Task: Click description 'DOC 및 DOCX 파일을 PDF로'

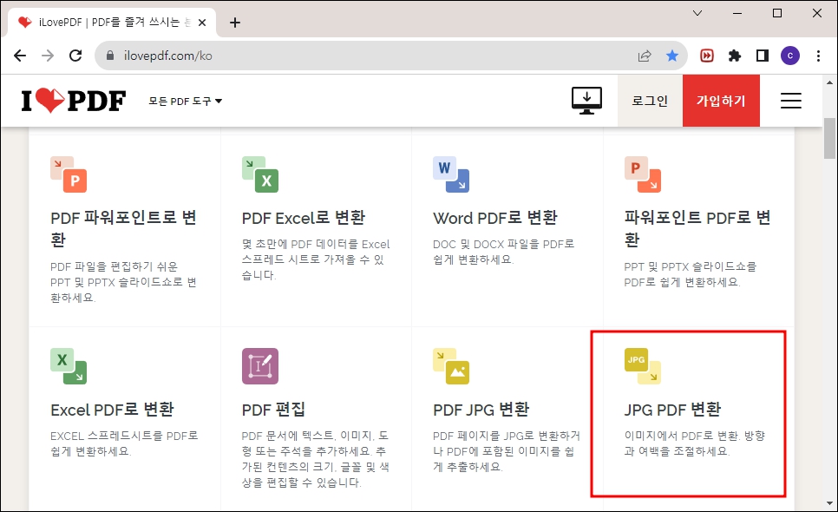Action: [503, 244]
